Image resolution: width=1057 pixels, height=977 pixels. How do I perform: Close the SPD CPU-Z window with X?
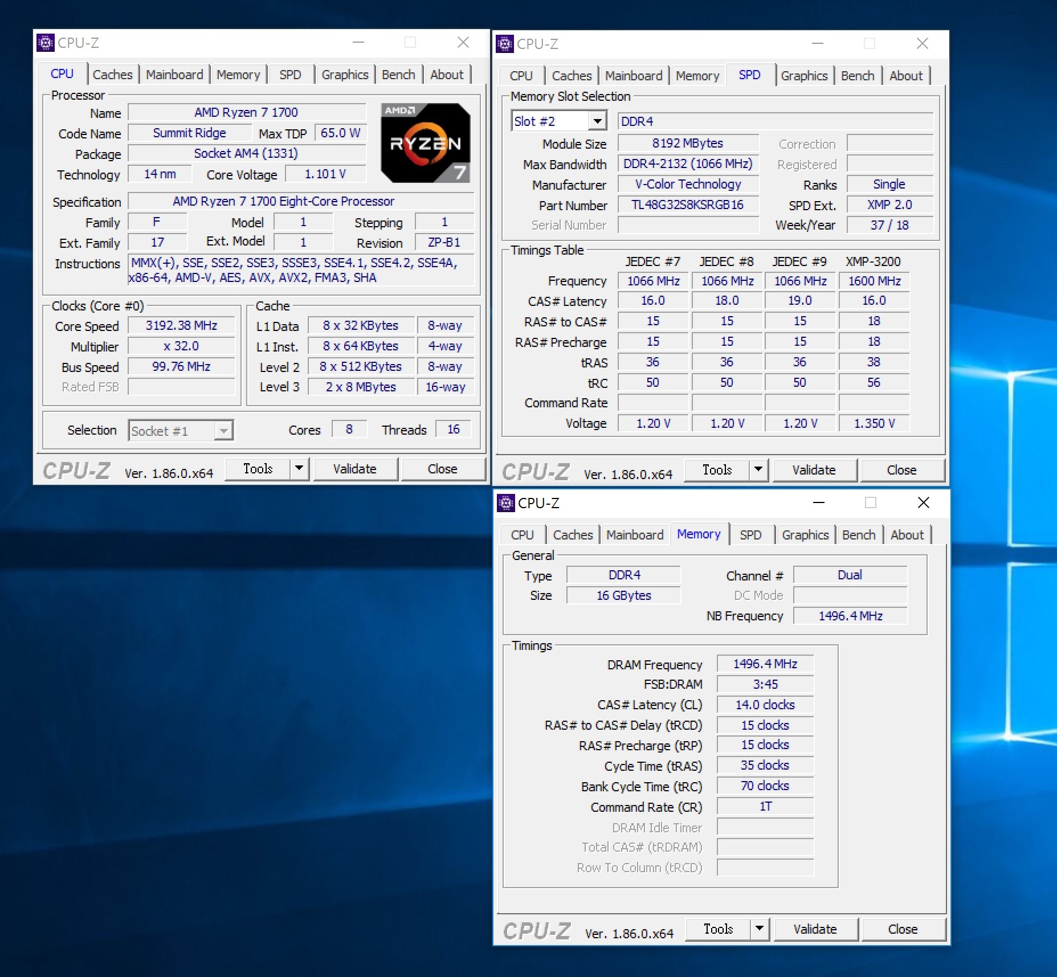coord(923,43)
